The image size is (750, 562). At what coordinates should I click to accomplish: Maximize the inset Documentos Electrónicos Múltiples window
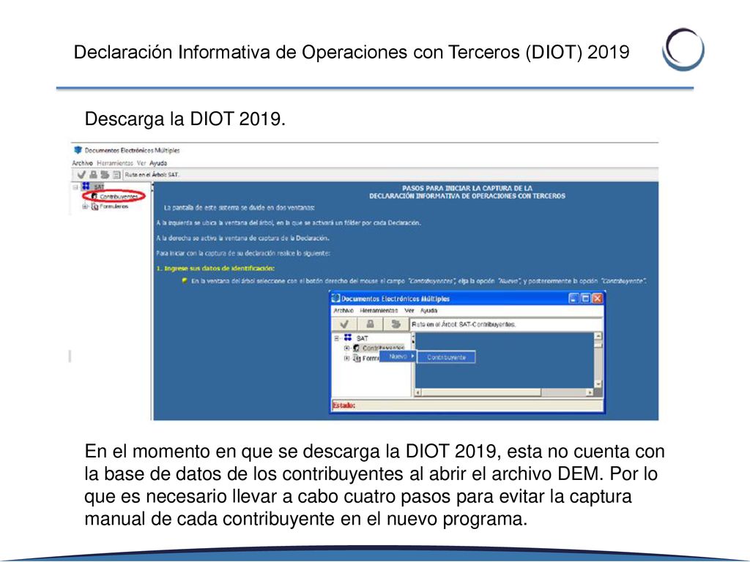[x=585, y=299]
